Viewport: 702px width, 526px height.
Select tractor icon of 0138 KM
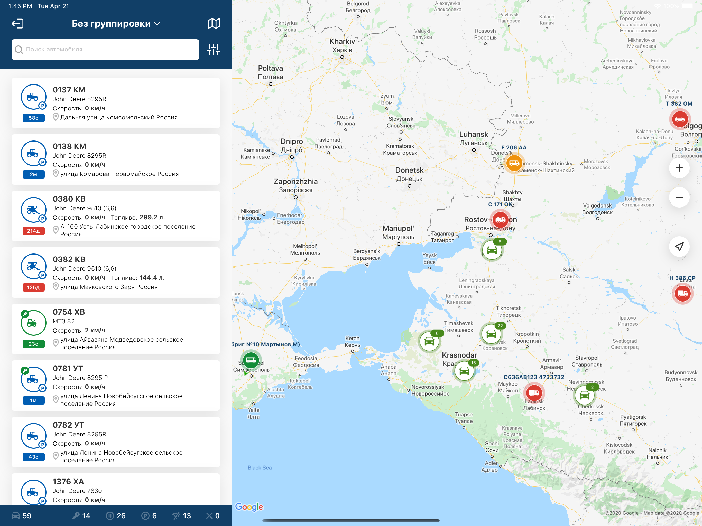[x=33, y=153]
